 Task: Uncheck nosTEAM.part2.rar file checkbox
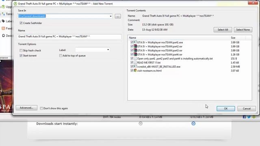click(x=132, y=46)
